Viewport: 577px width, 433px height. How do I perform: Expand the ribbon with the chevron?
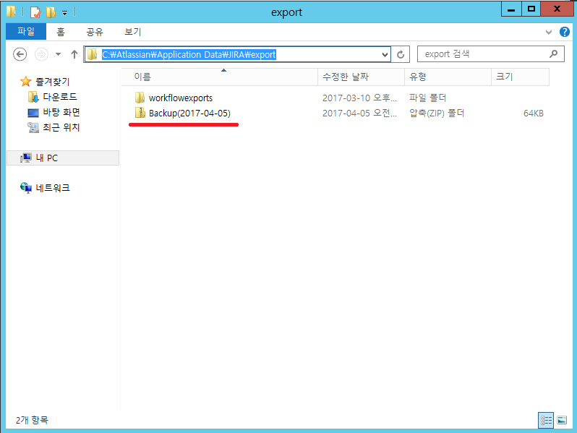pos(549,32)
